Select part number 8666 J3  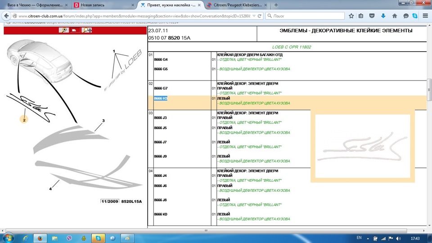(160, 117)
